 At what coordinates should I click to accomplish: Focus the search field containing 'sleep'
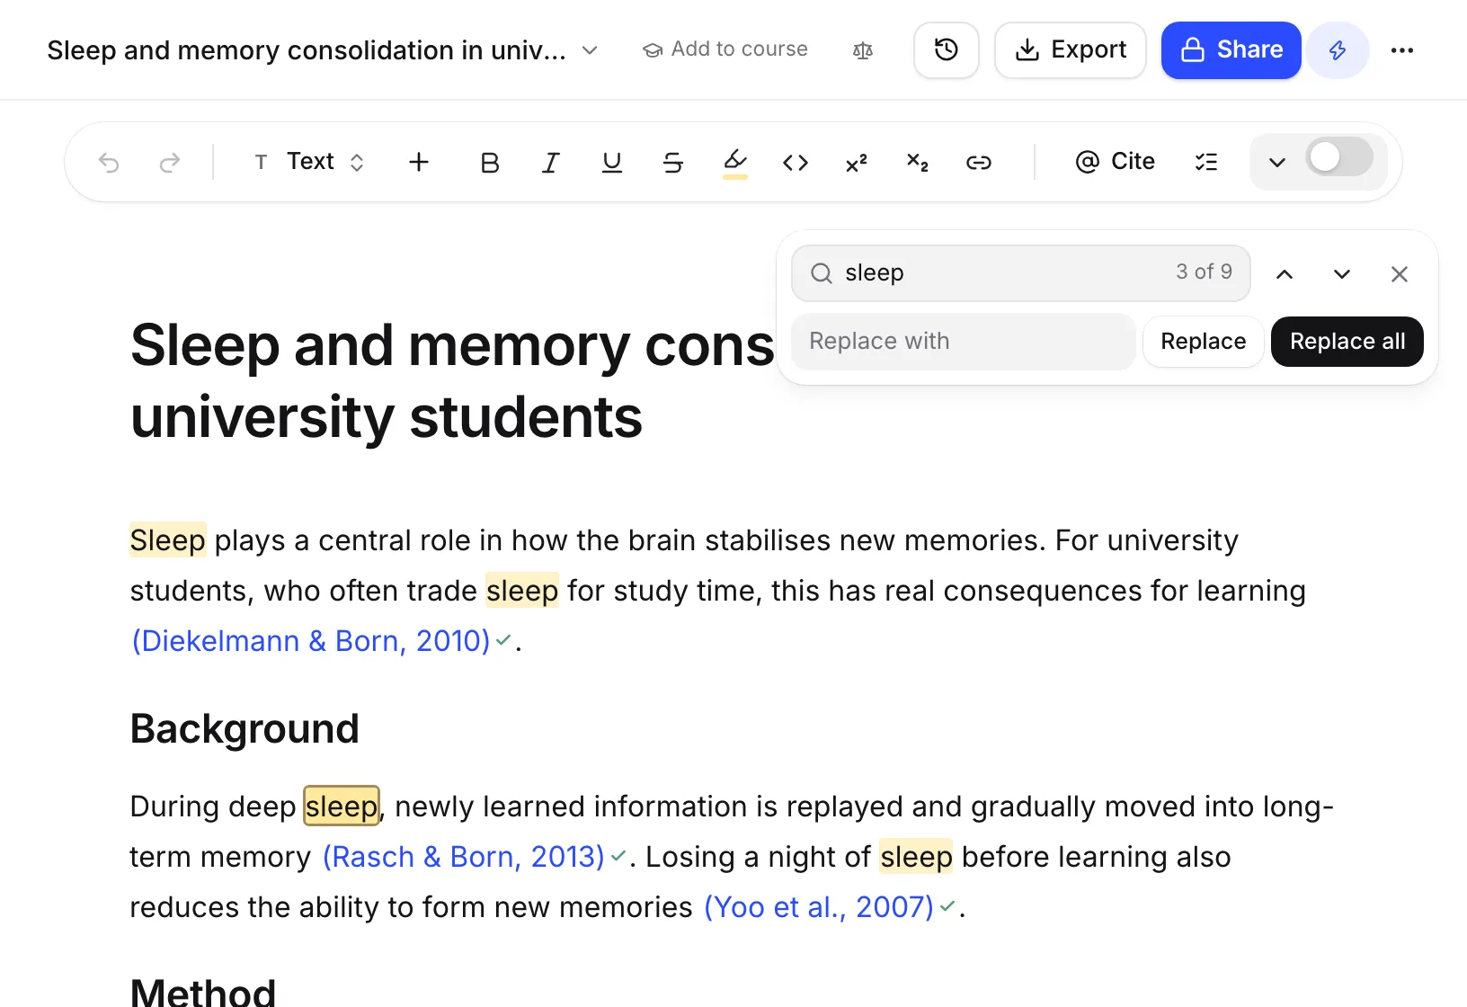[1021, 273]
